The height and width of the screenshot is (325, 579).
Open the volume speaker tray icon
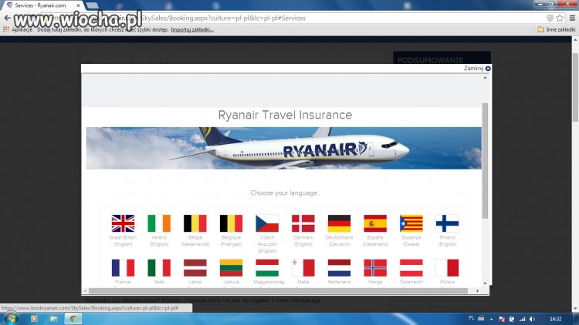click(x=532, y=319)
